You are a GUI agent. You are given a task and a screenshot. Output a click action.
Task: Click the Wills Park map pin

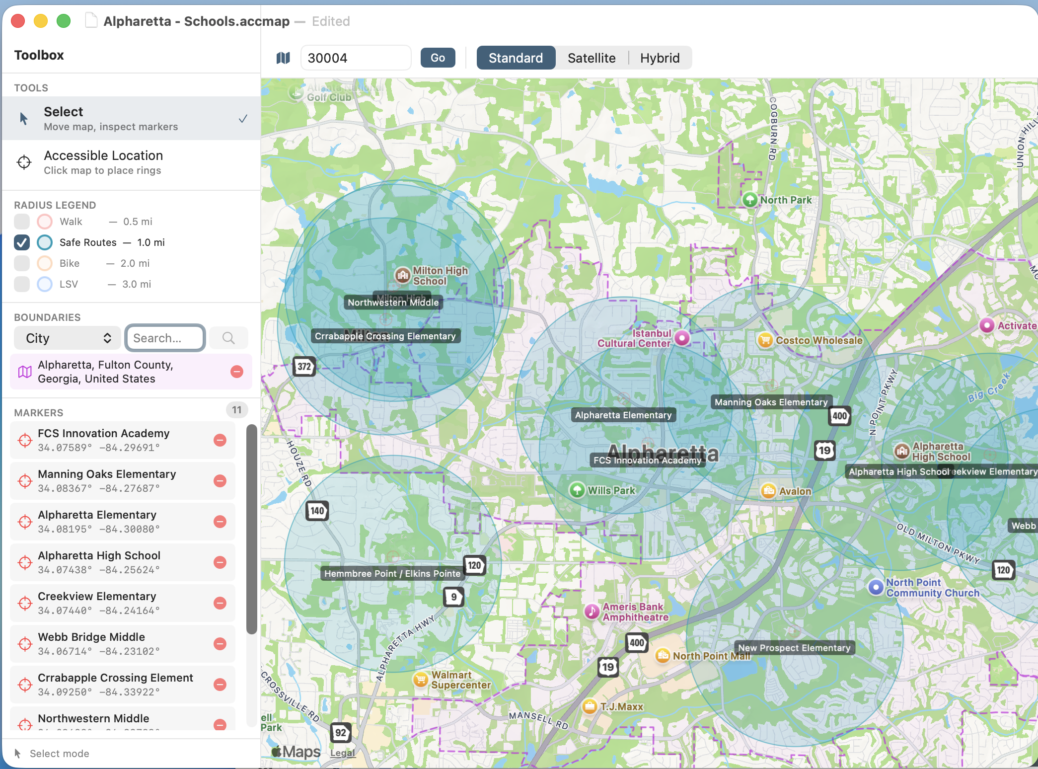point(577,490)
